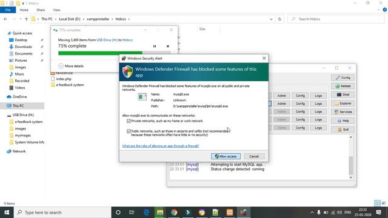Expand address bar history dropdown
388x218 pixels.
pos(271,19)
